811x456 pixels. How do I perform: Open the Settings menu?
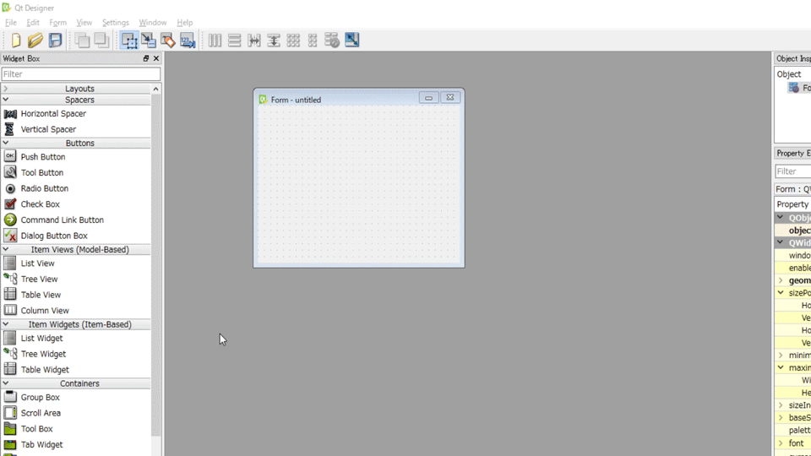point(115,23)
